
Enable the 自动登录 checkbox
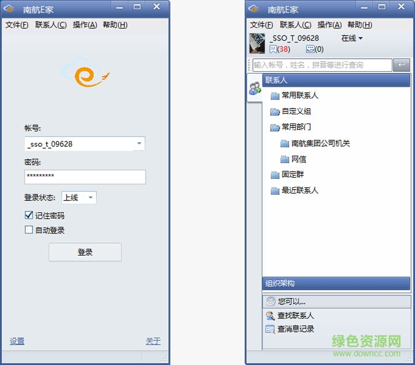(x=29, y=230)
